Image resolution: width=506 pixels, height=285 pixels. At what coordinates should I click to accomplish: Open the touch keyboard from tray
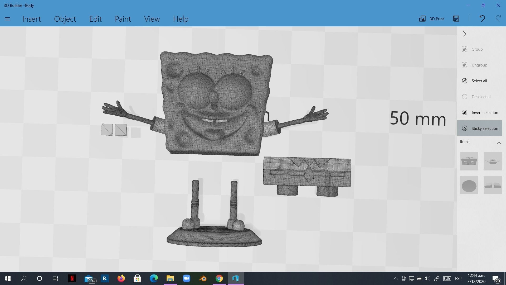tap(447, 278)
